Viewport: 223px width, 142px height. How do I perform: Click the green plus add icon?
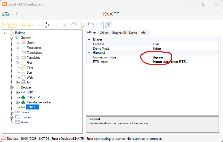click(x=57, y=25)
